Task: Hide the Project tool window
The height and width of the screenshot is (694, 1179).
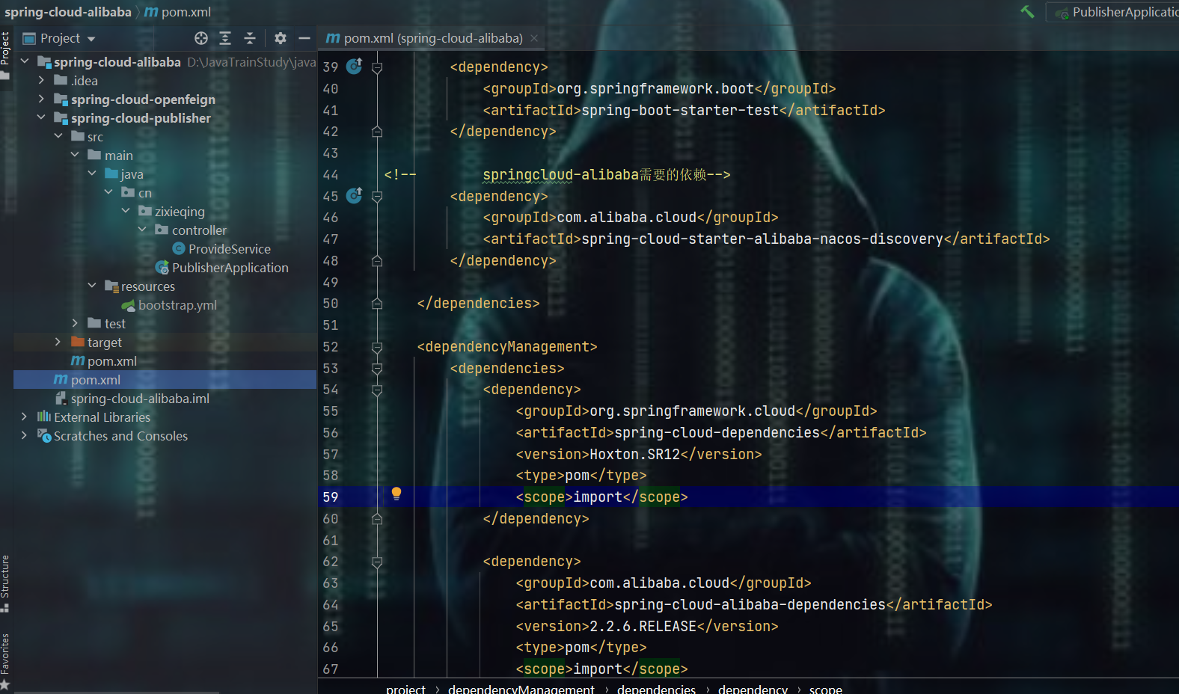Action: coord(304,38)
